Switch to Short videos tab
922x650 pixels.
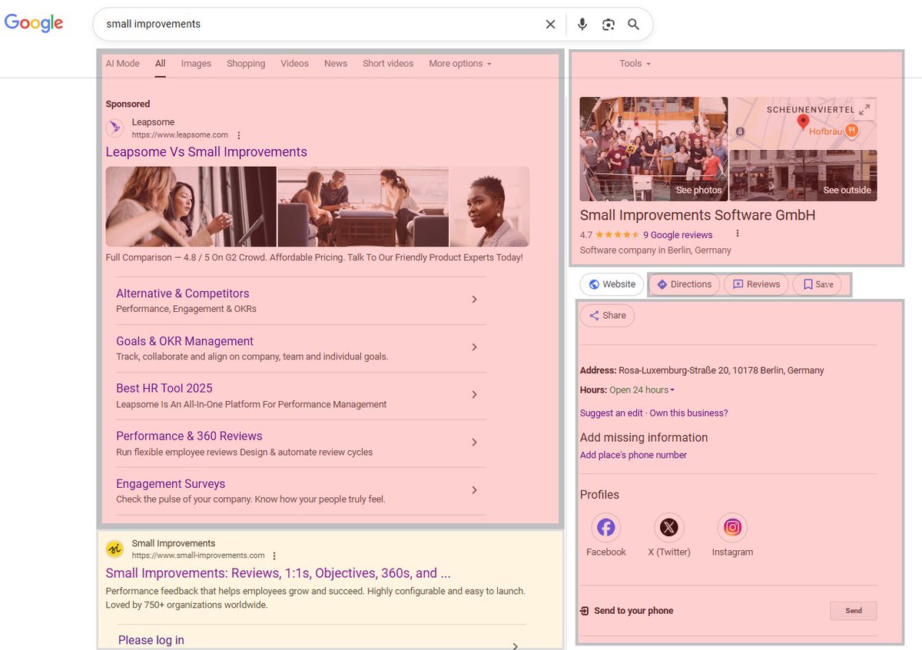[388, 64]
